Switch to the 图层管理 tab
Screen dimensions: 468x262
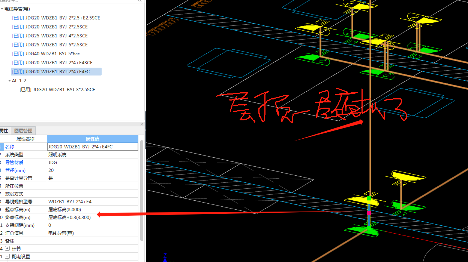click(x=23, y=130)
